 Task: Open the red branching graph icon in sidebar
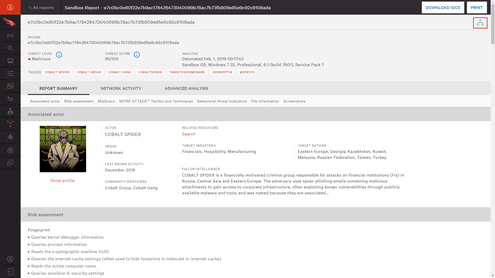[x=10, y=124]
